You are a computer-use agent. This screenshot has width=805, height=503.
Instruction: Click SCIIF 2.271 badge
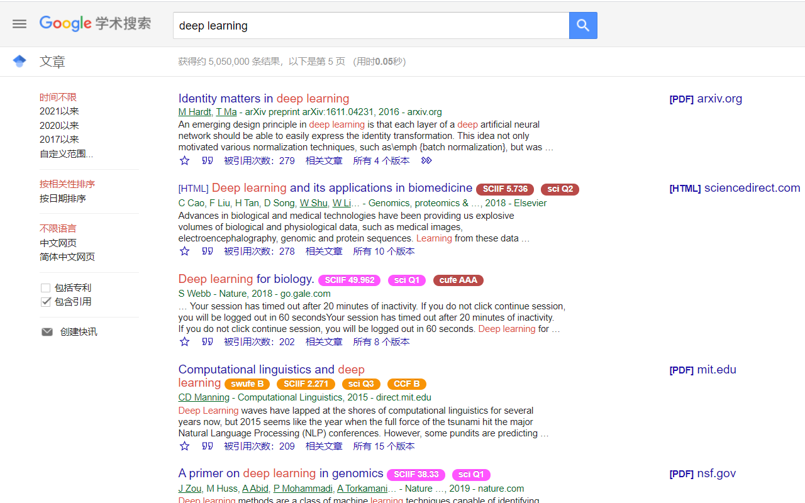click(306, 384)
